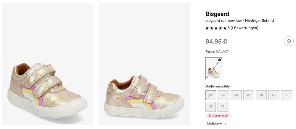The width and height of the screenshot is (296, 129).
Task: Select size 24
Action: tap(211, 95)
